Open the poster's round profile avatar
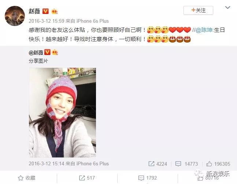This screenshot has width=237, height=184. 15,16
